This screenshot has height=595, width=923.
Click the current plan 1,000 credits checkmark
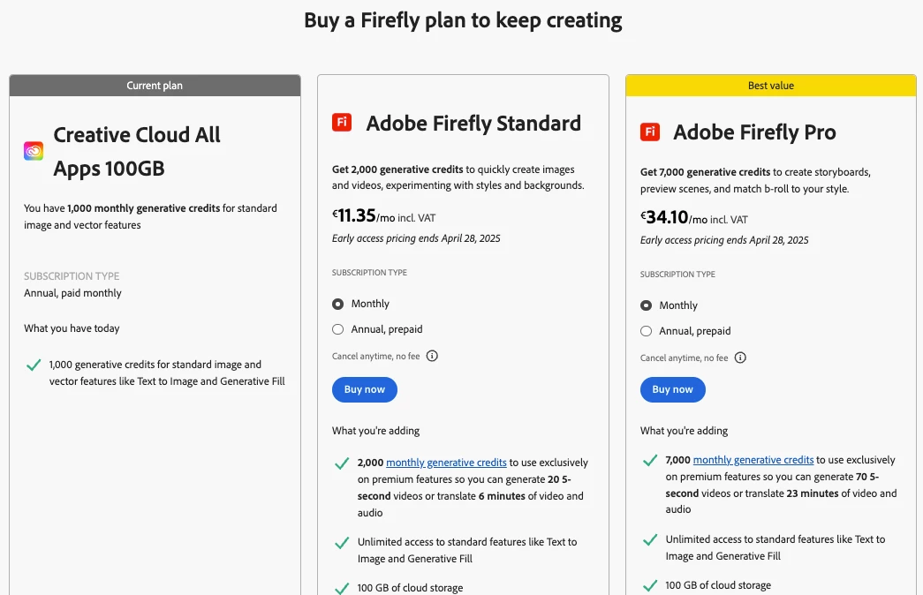click(x=34, y=365)
